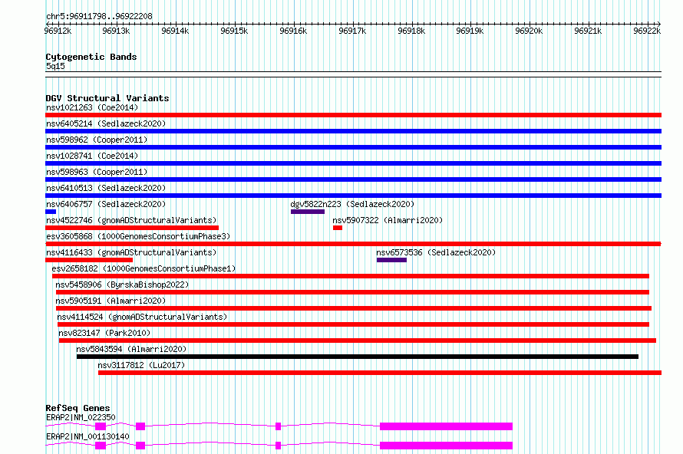Select nsv6406757 (Sedlazeck2020) label
The width and height of the screenshot is (683, 454).
click(x=106, y=204)
